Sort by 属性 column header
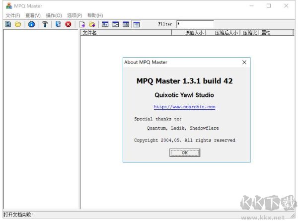The width and height of the screenshot is (298, 221). pos(276,33)
